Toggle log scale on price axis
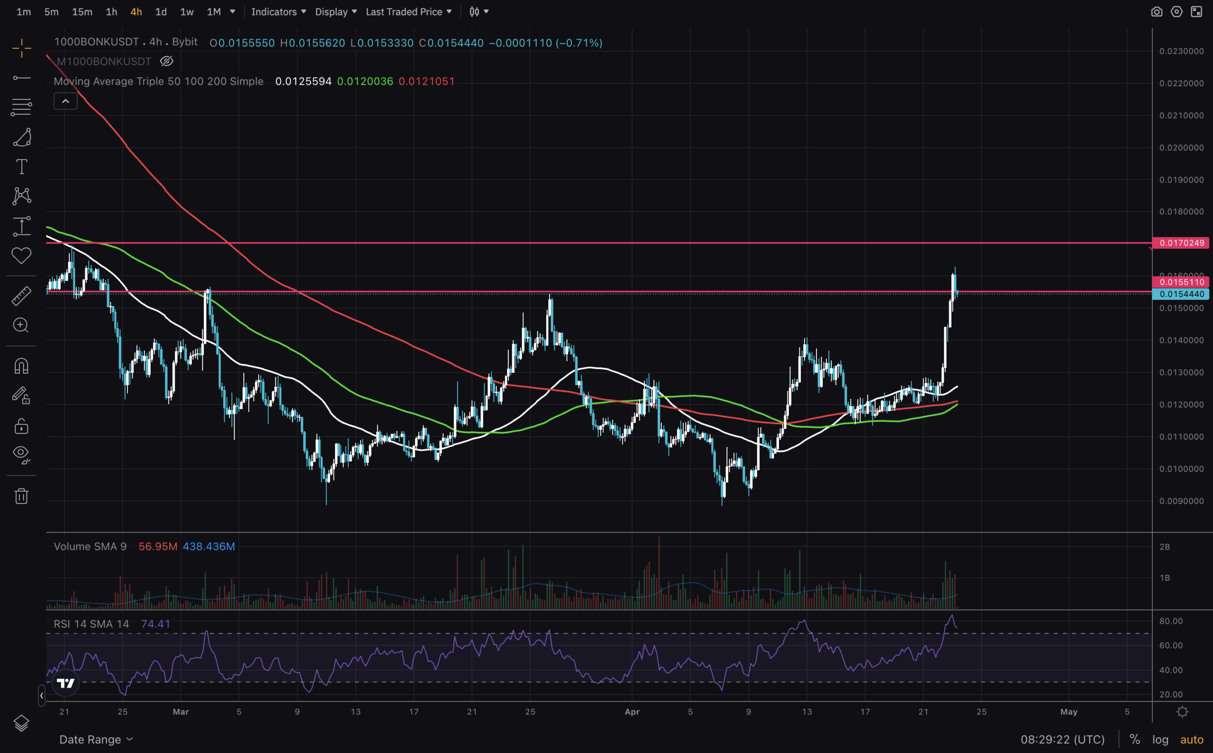The width and height of the screenshot is (1213, 753). [1160, 740]
